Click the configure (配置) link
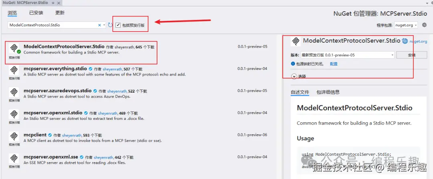The image size is (433, 179). (x=334, y=64)
